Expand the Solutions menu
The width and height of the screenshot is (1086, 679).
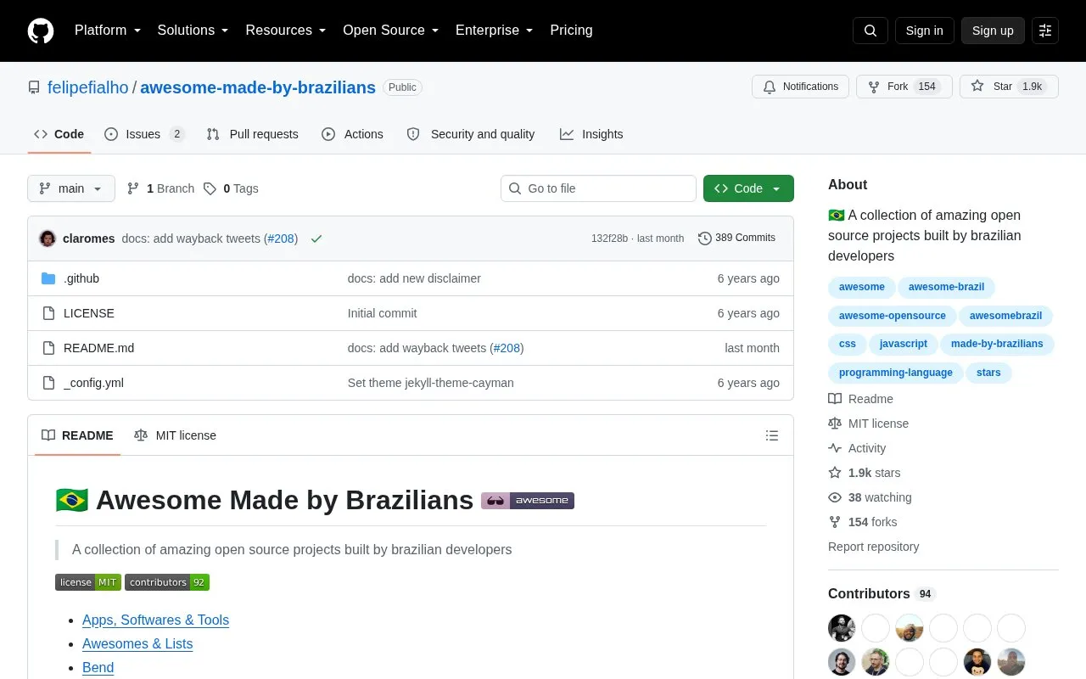pos(193,31)
